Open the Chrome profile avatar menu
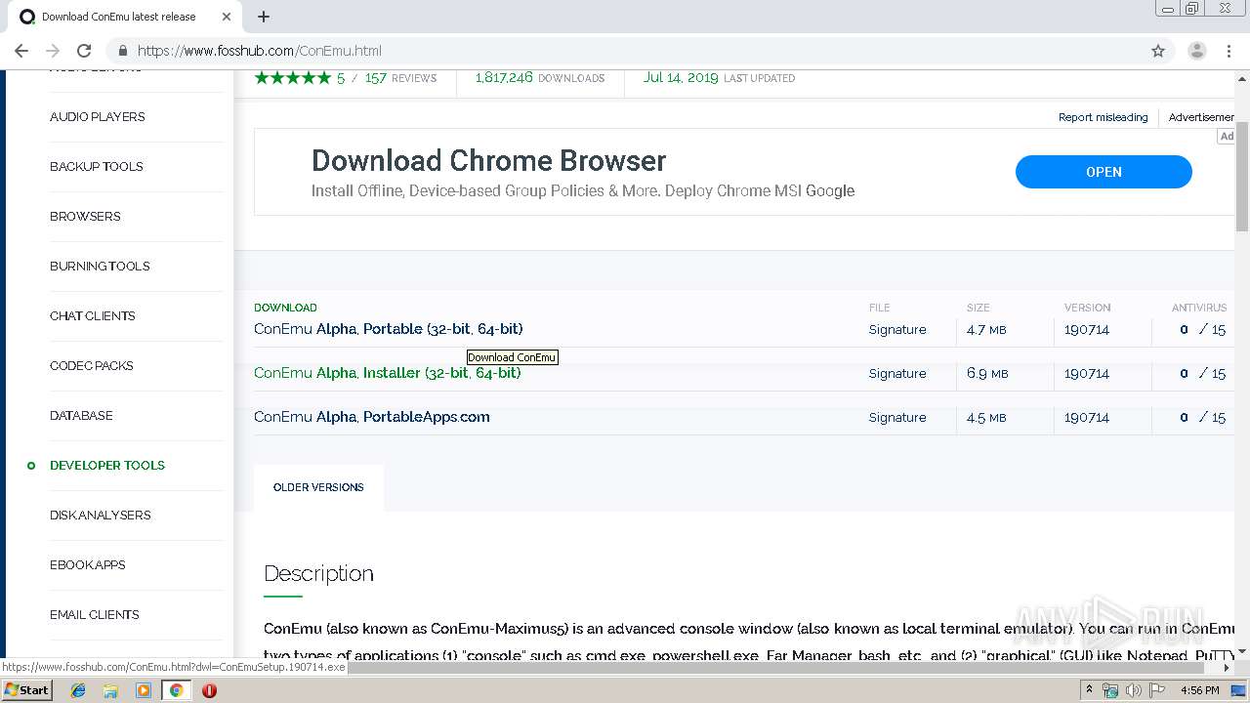Viewport: 1250px width, 703px height. [x=1197, y=51]
